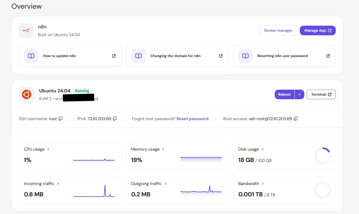Reboot the Ubuntu server
Viewport: 359px width, 214px height.
pyautogui.click(x=285, y=94)
